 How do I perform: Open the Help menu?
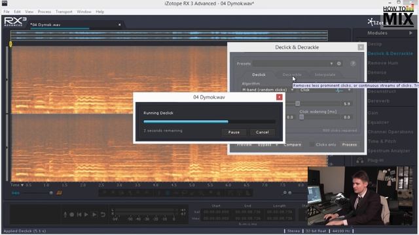click(x=100, y=12)
